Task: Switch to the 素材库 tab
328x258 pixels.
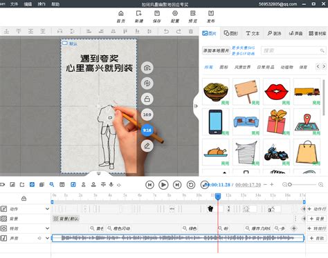Action: [x=318, y=33]
